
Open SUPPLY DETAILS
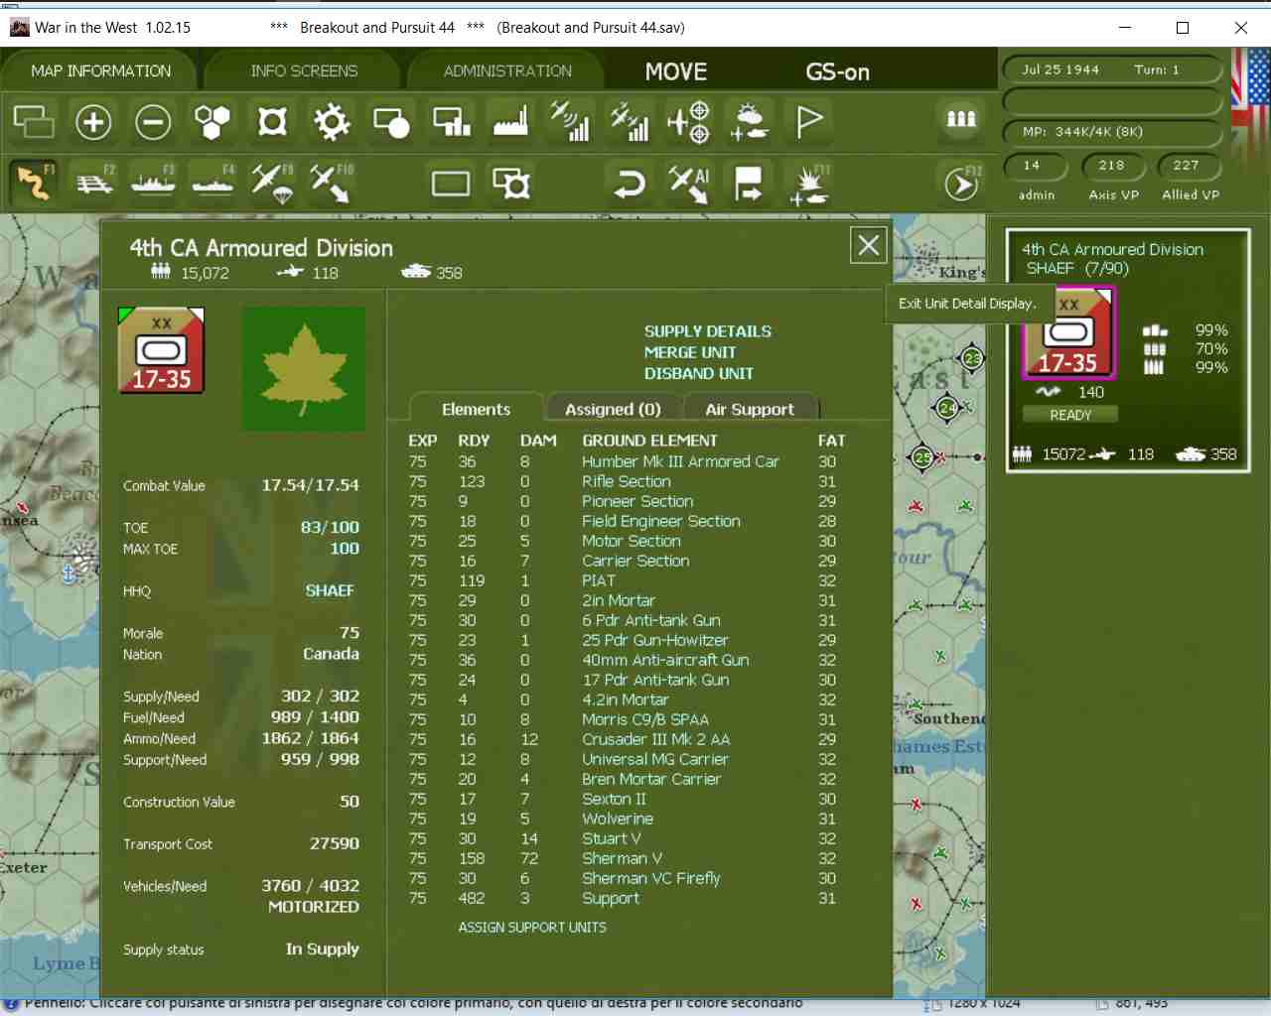708,331
